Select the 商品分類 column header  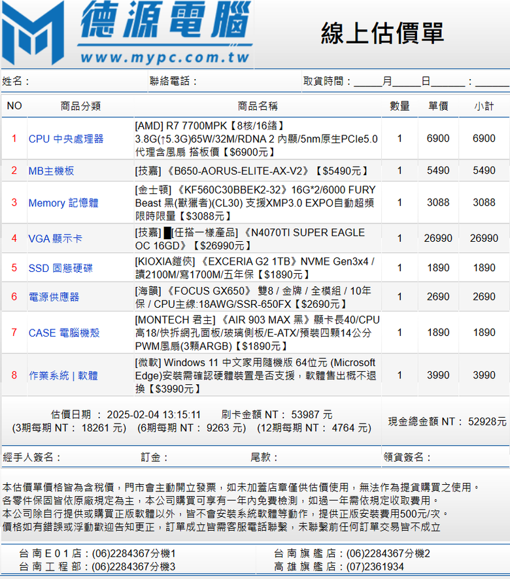click(80, 106)
